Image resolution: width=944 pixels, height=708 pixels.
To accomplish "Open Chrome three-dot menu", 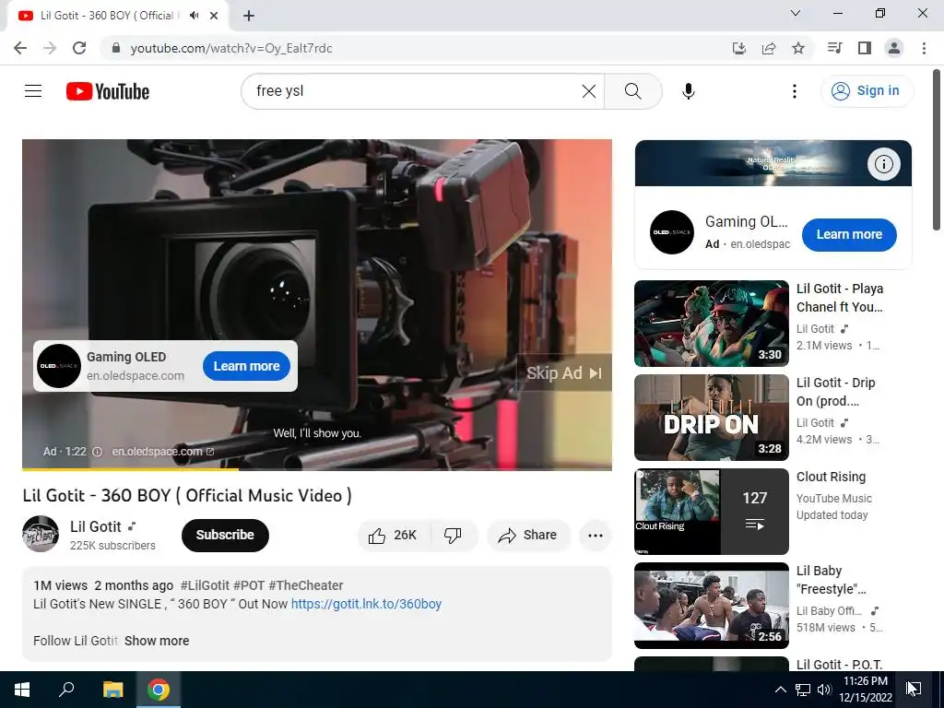I will click(924, 48).
